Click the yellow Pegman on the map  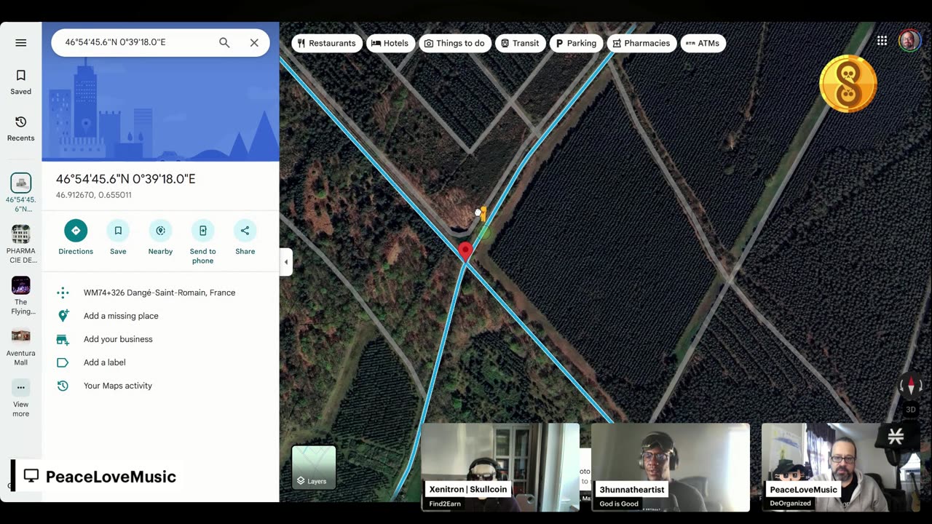(482, 213)
